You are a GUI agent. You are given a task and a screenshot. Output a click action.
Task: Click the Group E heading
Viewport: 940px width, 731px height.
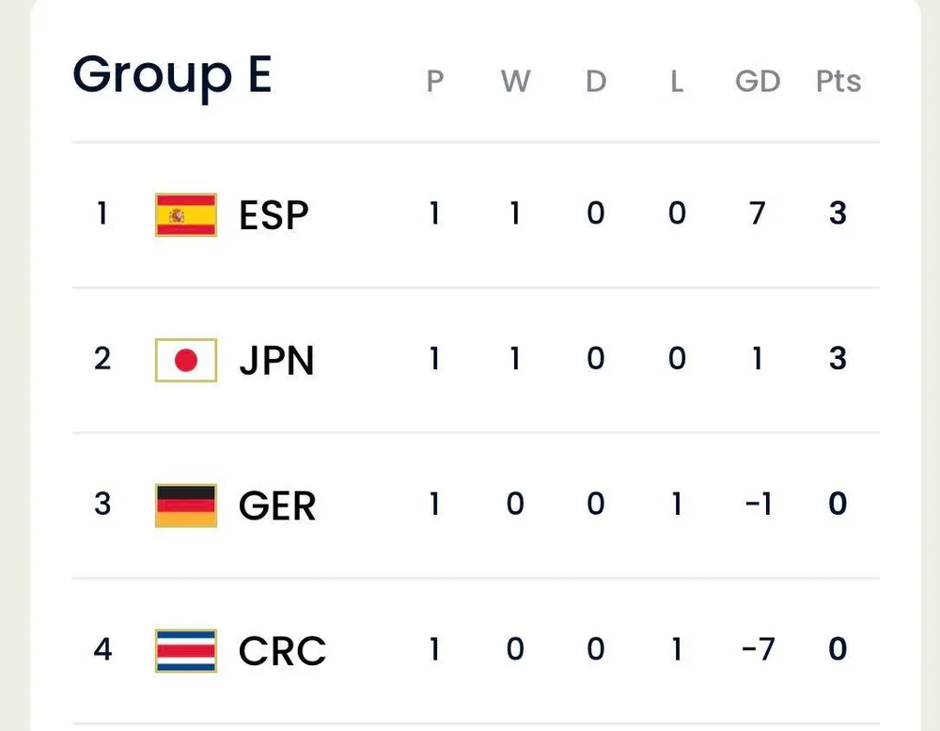coord(172,75)
